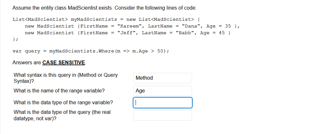Click the "Kareem" string in the code
Image resolution: width=327 pixels, height=134 pixels.
(x=128, y=26)
